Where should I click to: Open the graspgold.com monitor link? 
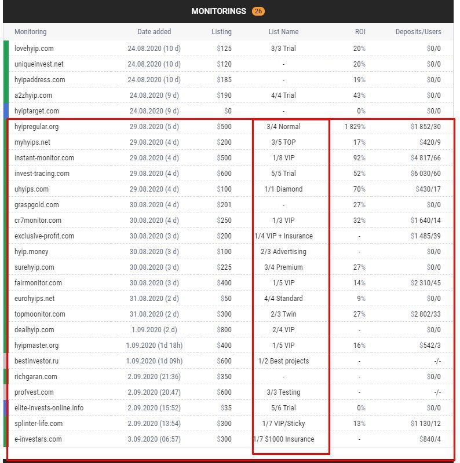(x=36, y=205)
